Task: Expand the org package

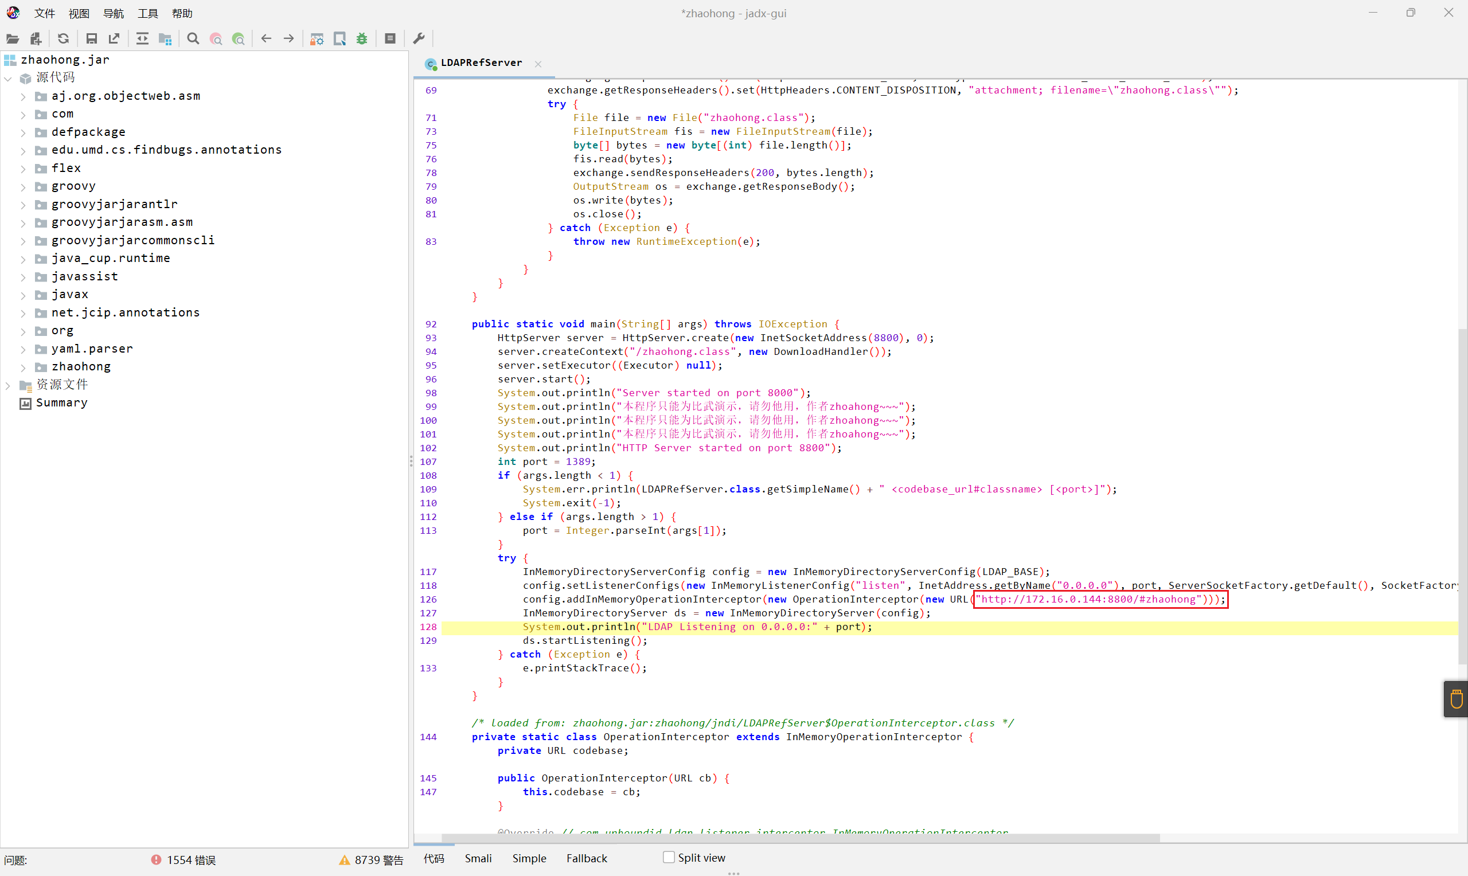Action: pos(24,331)
